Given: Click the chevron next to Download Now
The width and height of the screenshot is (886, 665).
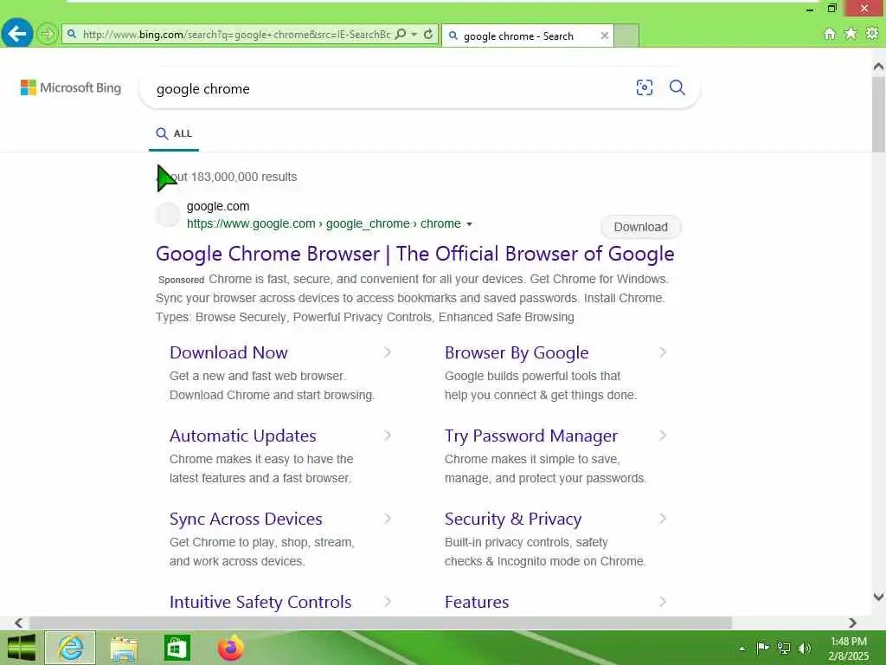Looking at the screenshot, I should 388,352.
